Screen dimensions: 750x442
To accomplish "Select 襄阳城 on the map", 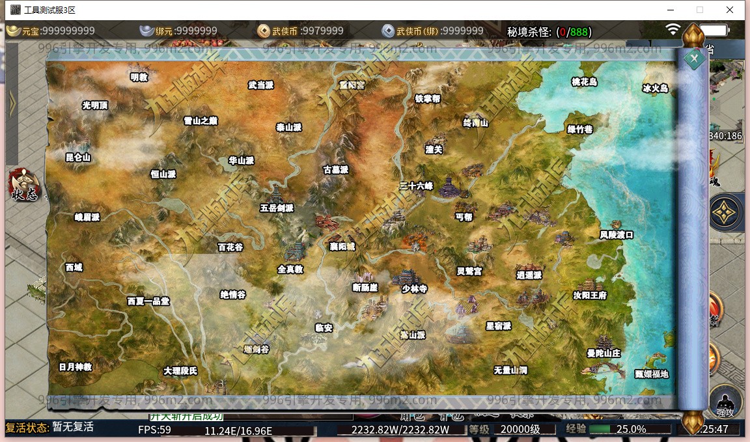I will (342, 246).
